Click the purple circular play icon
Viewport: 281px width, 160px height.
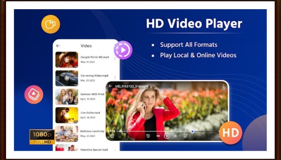tap(123, 50)
